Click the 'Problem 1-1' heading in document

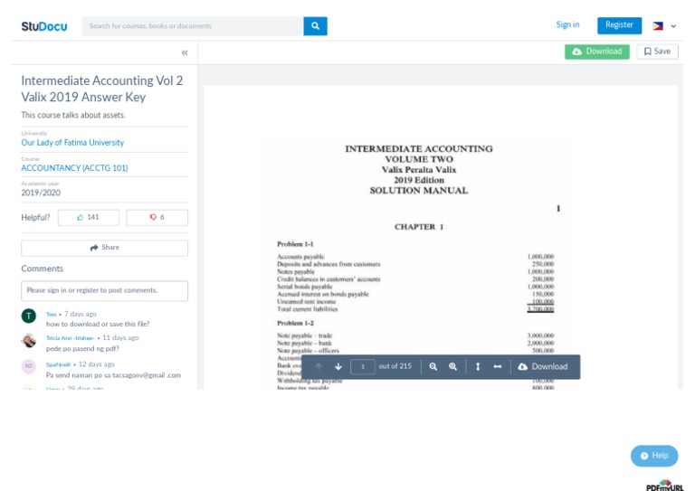295,244
